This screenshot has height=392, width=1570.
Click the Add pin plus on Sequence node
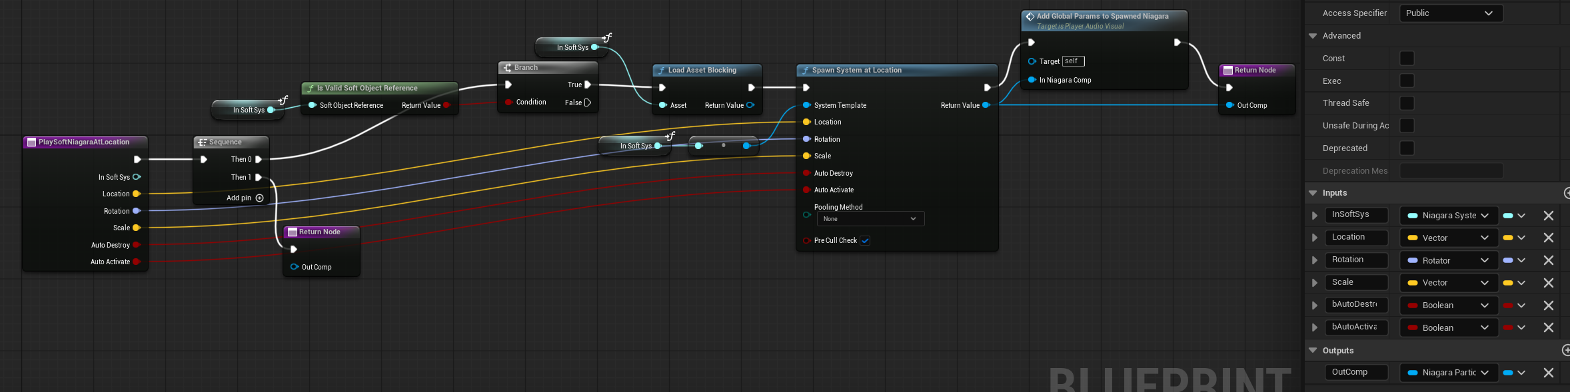pyautogui.click(x=260, y=198)
